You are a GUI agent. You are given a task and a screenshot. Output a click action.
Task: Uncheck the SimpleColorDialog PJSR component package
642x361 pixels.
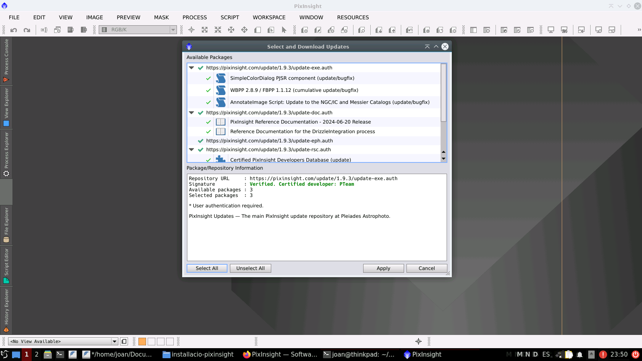[208, 79]
